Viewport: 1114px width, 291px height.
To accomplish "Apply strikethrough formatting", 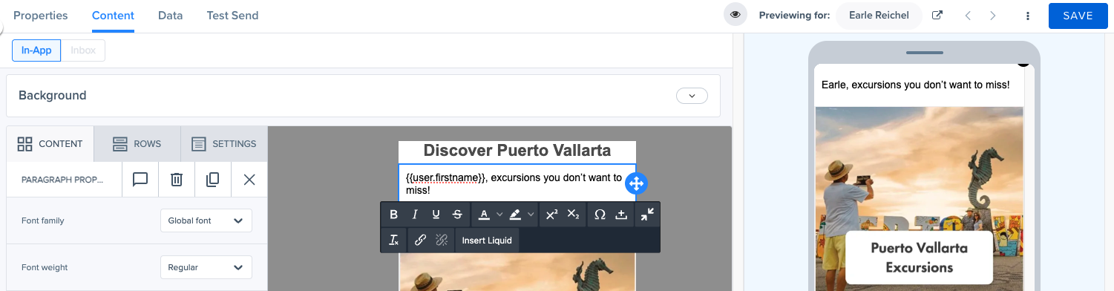I will 457,215.
